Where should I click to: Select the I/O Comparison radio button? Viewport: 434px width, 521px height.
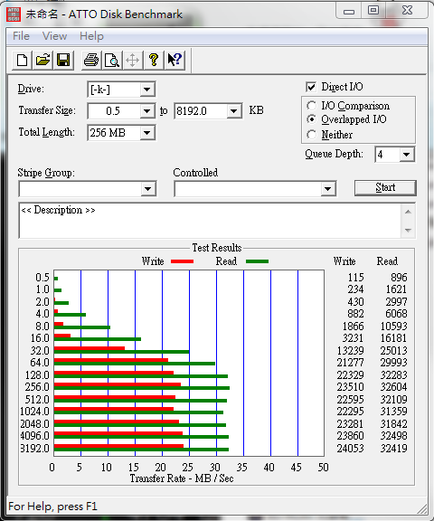click(311, 106)
